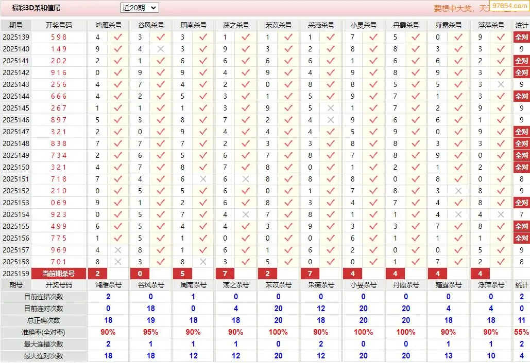530x363 pixels.
Task: Click the 统计 value 7 in row 2025154
Action: coord(522,214)
